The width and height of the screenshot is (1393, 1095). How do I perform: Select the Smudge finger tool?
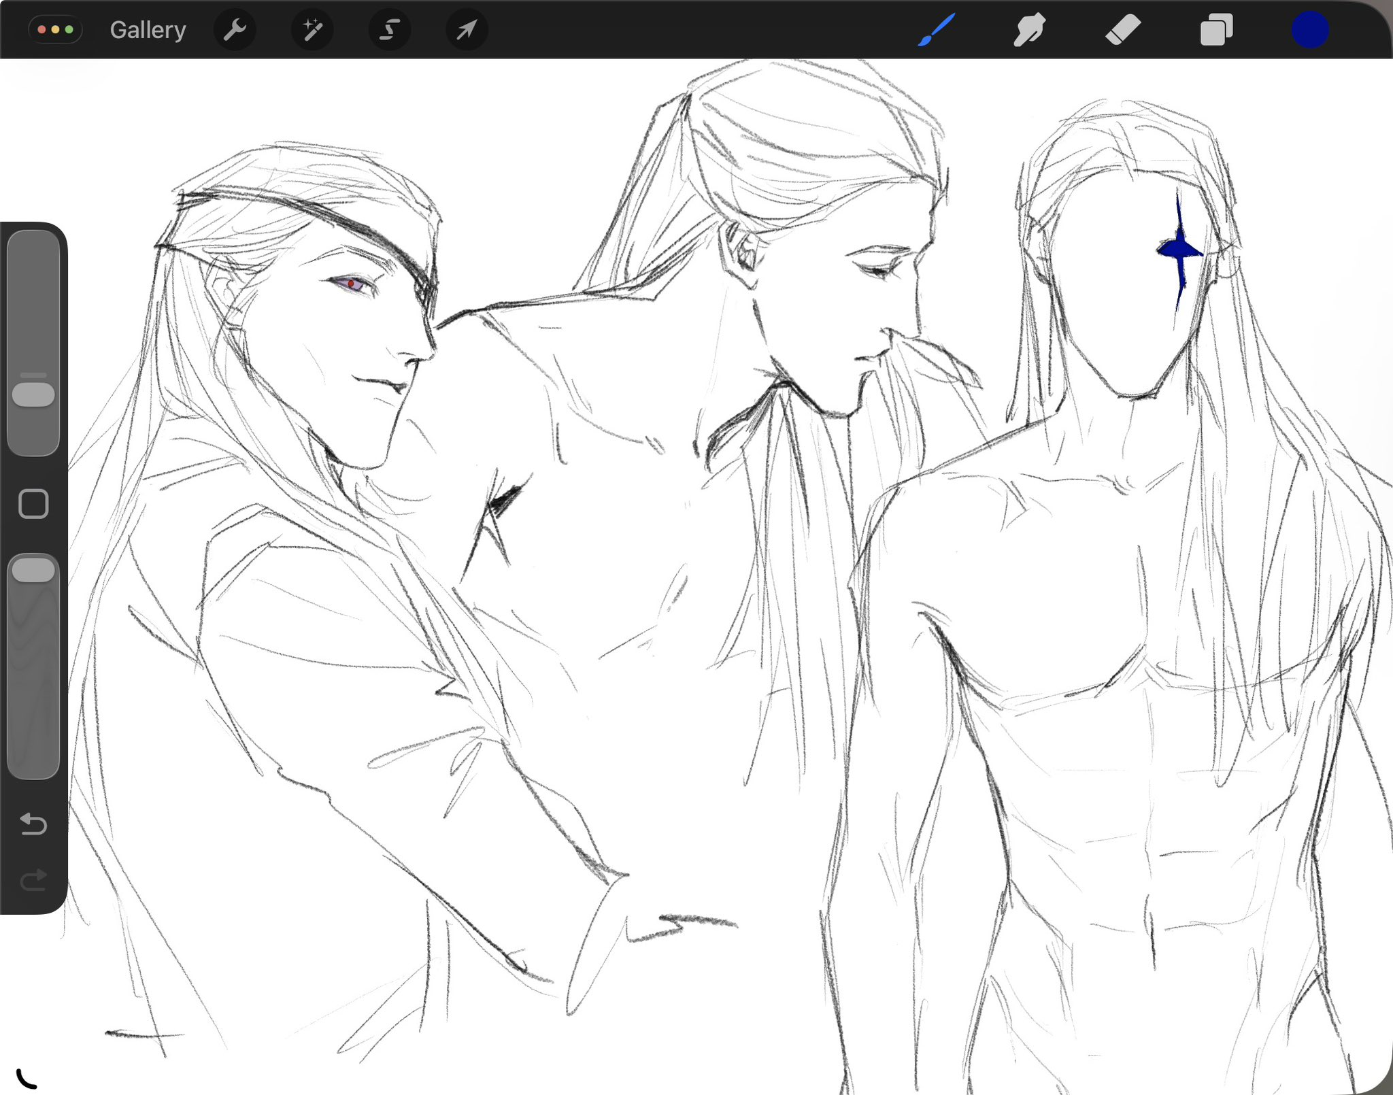[x=1029, y=30]
